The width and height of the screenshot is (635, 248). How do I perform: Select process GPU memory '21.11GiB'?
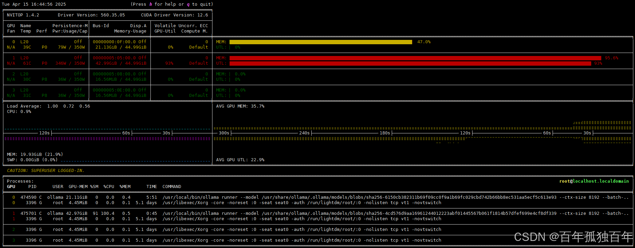point(77,197)
